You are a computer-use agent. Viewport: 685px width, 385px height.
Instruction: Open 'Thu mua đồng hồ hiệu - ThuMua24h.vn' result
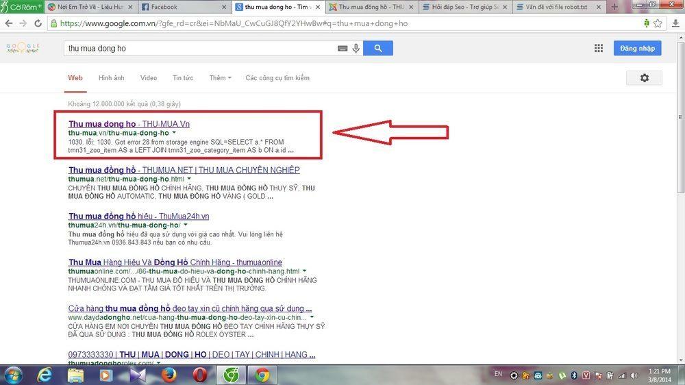(138, 216)
